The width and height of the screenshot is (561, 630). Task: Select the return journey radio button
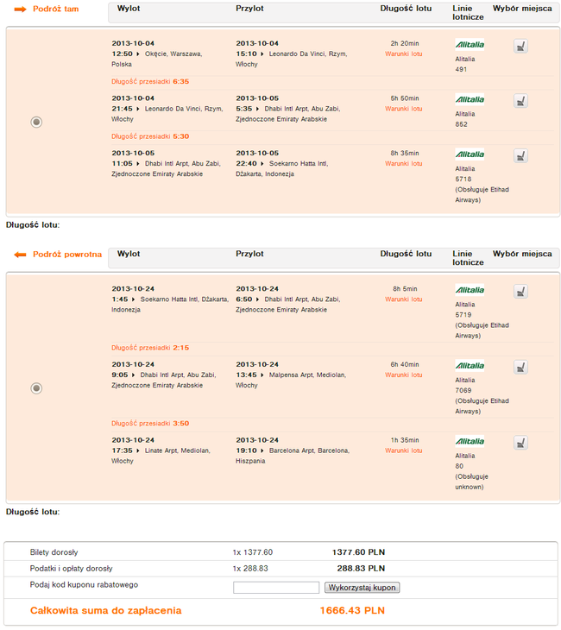(36, 388)
